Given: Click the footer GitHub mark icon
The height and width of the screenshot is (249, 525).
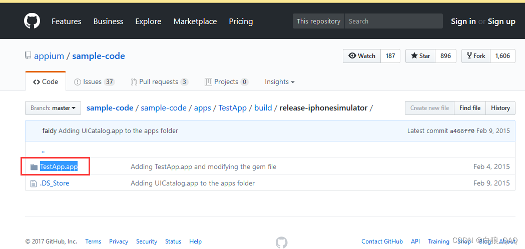Looking at the screenshot, I should [282, 242].
